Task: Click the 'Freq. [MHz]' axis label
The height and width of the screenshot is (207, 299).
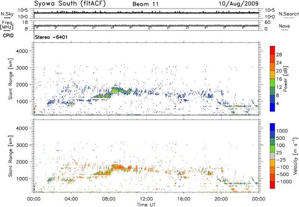Action: pos(7,25)
